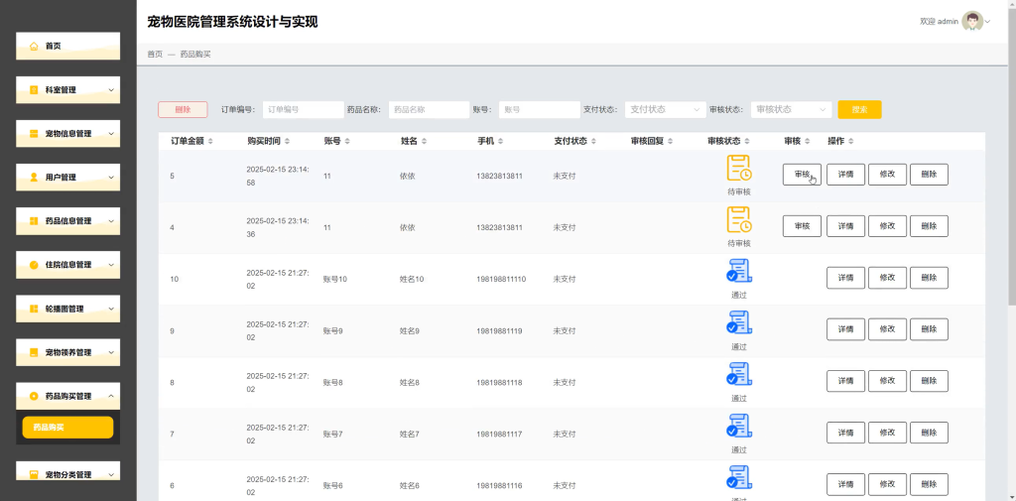The height and width of the screenshot is (501, 1016).
Task: Click 首页 breadcrumb link
Action: [155, 55]
